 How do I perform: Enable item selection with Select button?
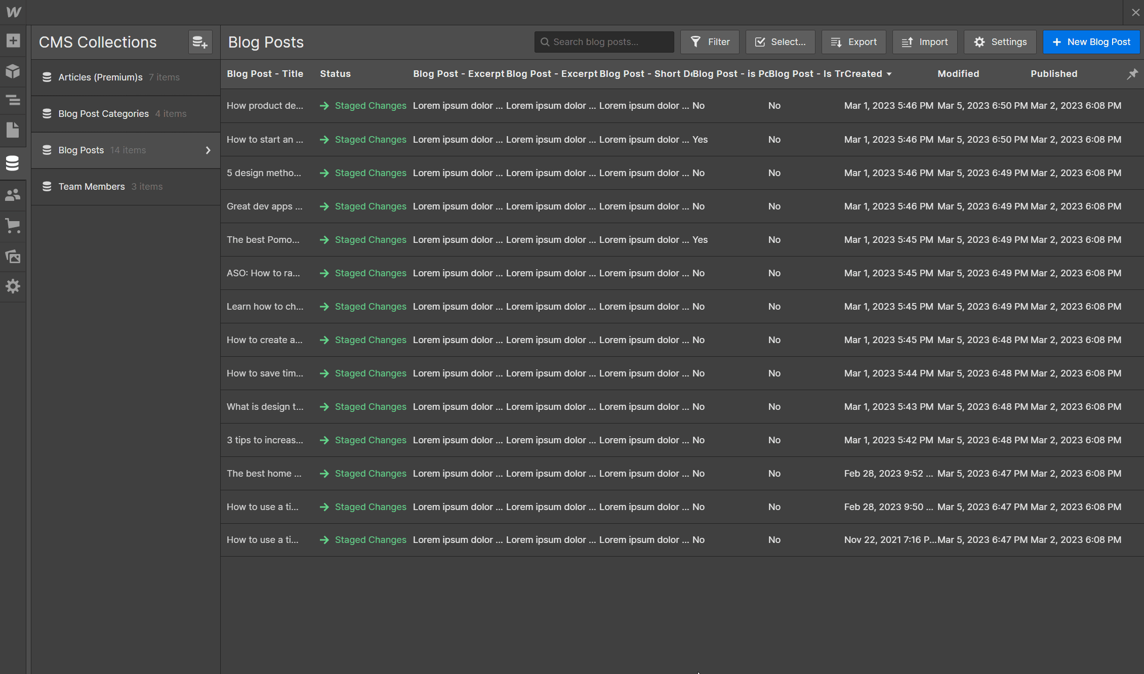point(780,41)
